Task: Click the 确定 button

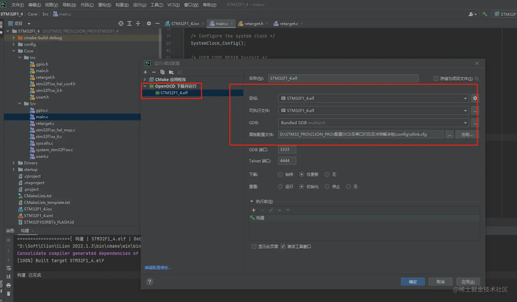Action: click(413, 282)
